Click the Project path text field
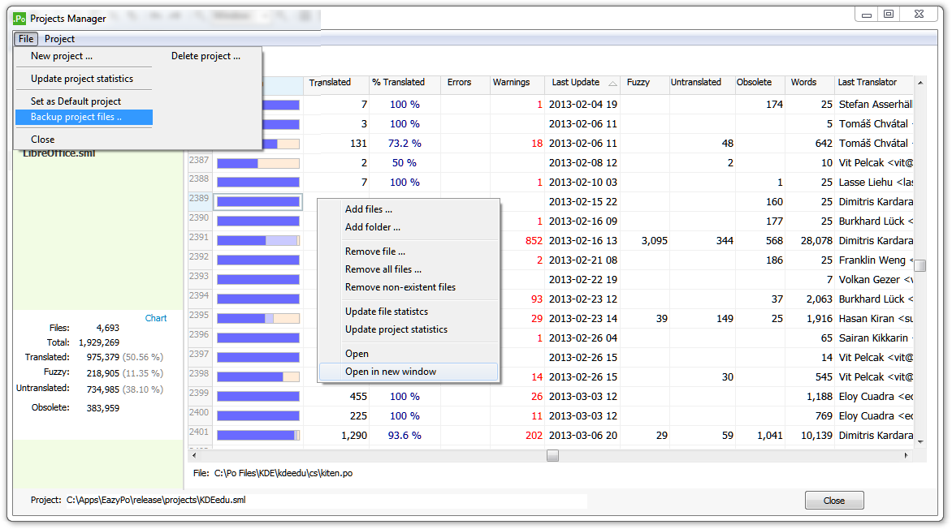This screenshot has height=529, width=952. [x=325, y=501]
